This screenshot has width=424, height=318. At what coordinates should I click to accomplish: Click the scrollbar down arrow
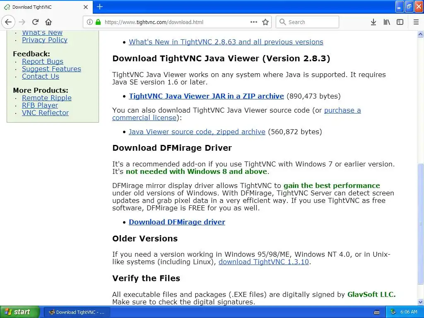point(421,302)
